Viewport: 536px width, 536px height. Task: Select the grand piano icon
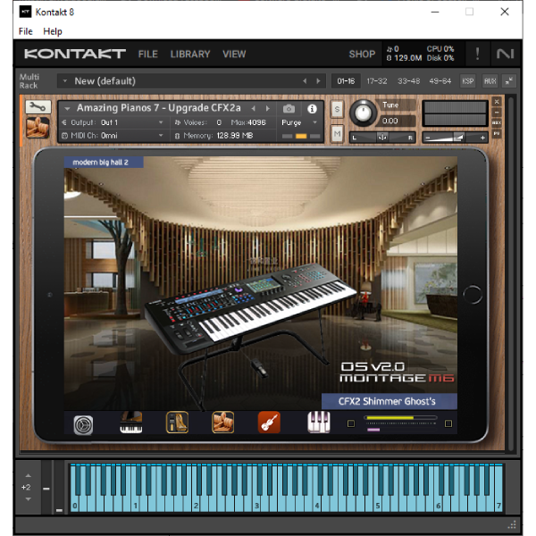131,423
